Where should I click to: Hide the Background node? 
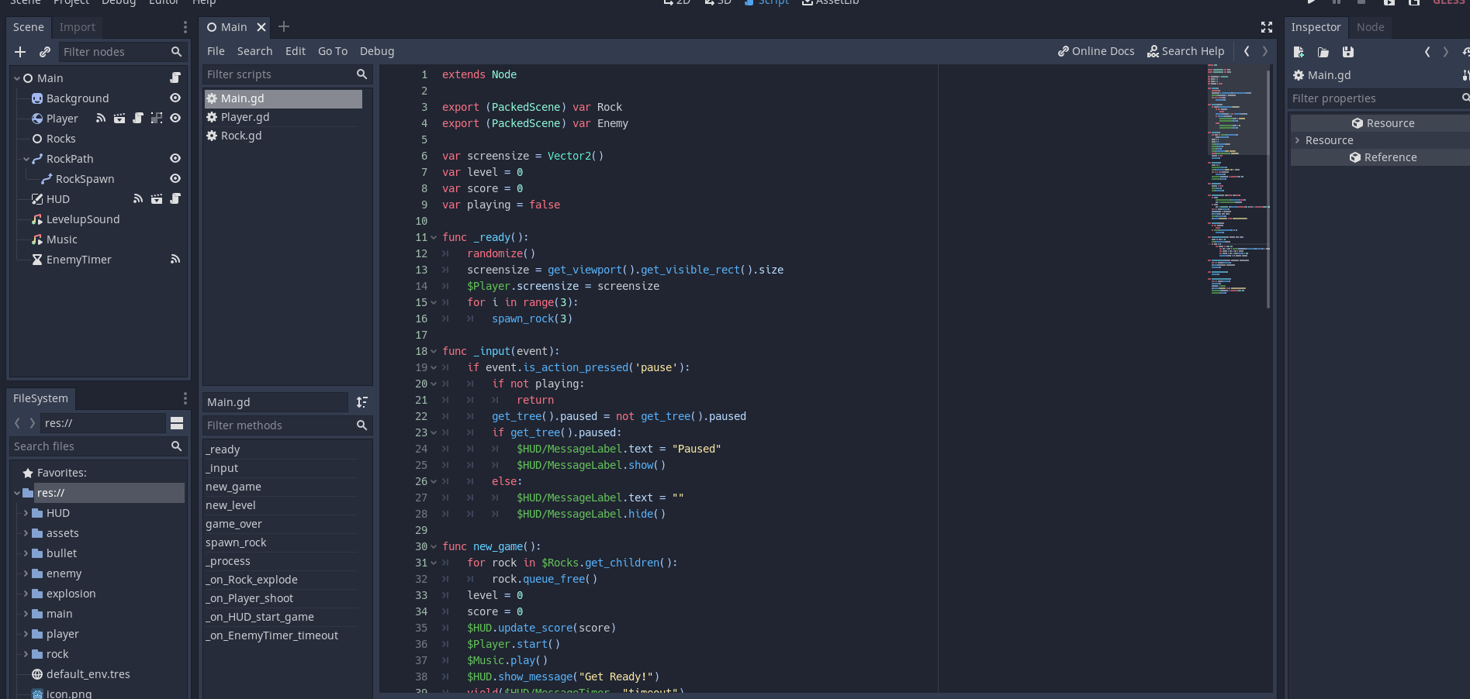tap(175, 98)
